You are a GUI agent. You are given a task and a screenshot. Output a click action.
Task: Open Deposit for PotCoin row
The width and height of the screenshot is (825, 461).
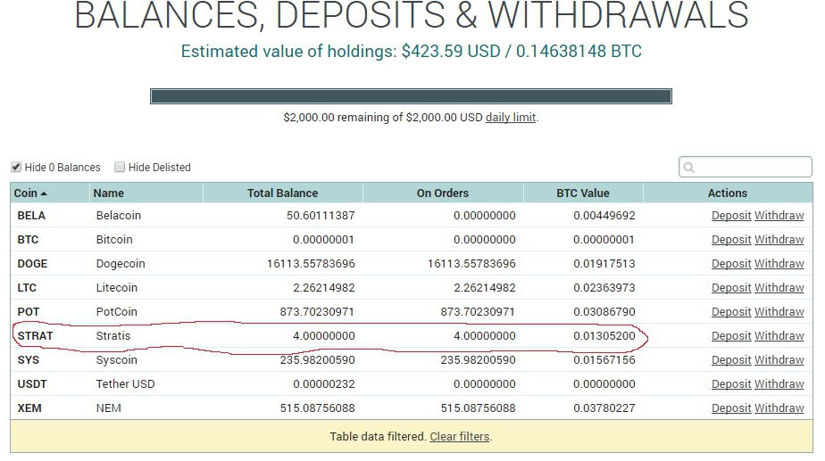731,312
